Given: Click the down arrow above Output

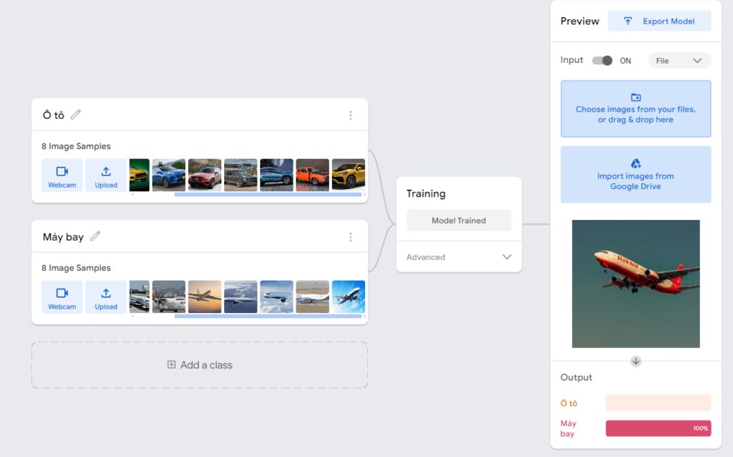Looking at the screenshot, I should click(x=636, y=361).
